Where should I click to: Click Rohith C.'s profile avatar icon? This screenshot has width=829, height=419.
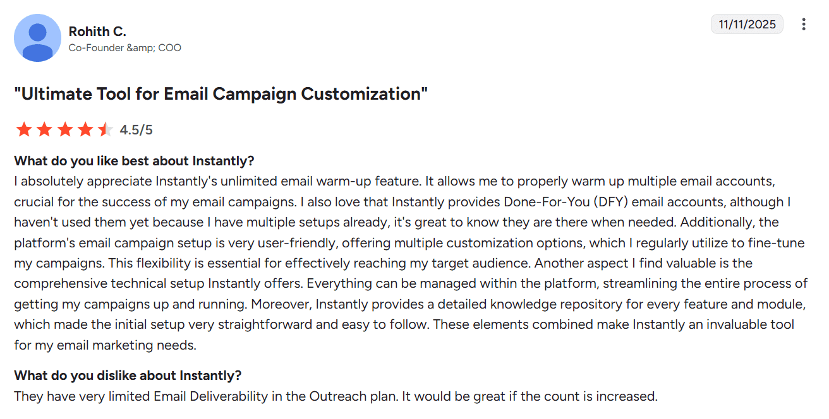point(37,38)
